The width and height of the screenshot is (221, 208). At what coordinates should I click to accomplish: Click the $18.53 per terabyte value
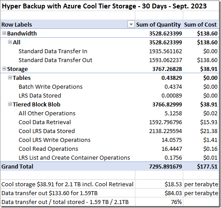[173, 184]
